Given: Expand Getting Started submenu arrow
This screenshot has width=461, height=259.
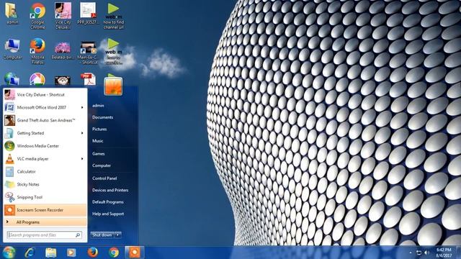Looking at the screenshot, I should point(82,133).
